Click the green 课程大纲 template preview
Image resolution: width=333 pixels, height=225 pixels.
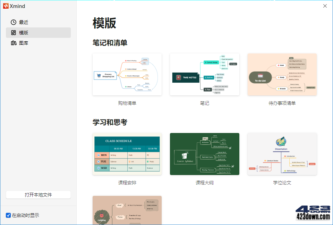(205, 154)
